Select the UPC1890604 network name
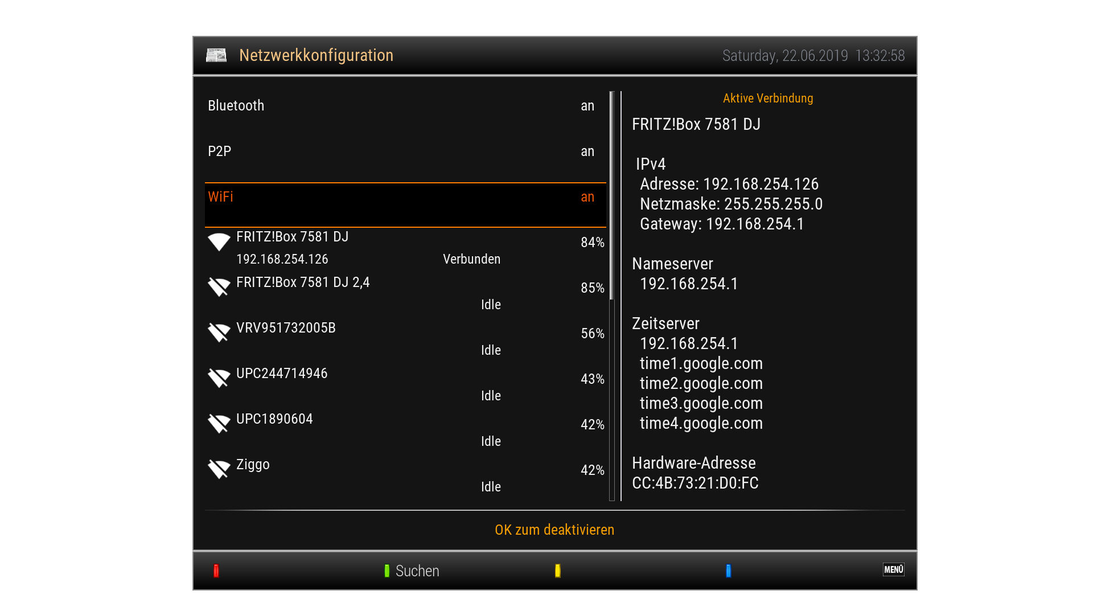The image size is (1093, 615). pos(274,419)
